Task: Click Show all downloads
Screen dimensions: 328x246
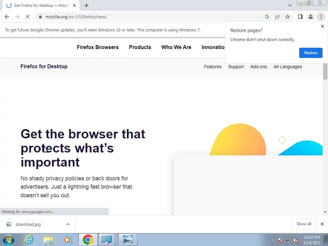Action: [304, 224]
